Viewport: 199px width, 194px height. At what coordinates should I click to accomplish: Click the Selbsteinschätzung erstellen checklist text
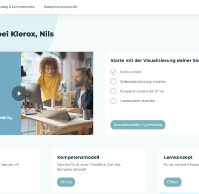(x=143, y=82)
